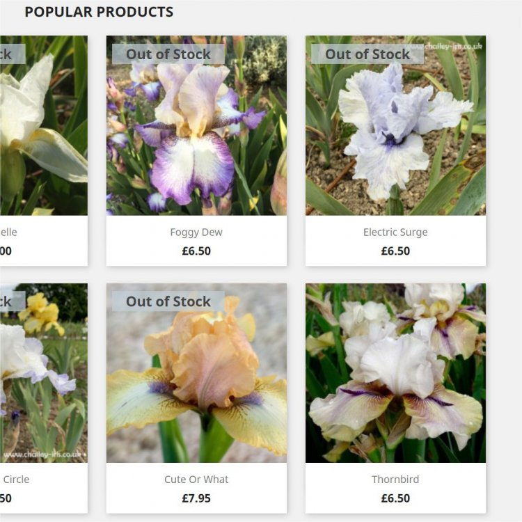The width and height of the screenshot is (522, 522).
Task: Click Out of Stock badge on Cute Or What
Action: click(x=168, y=301)
